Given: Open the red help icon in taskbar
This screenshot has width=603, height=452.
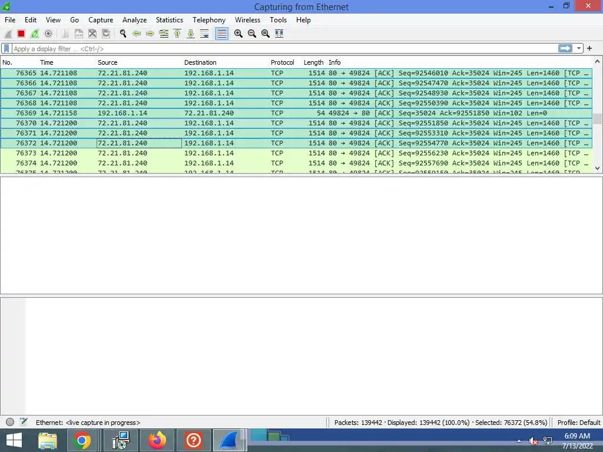Looking at the screenshot, I should point(193,440).
